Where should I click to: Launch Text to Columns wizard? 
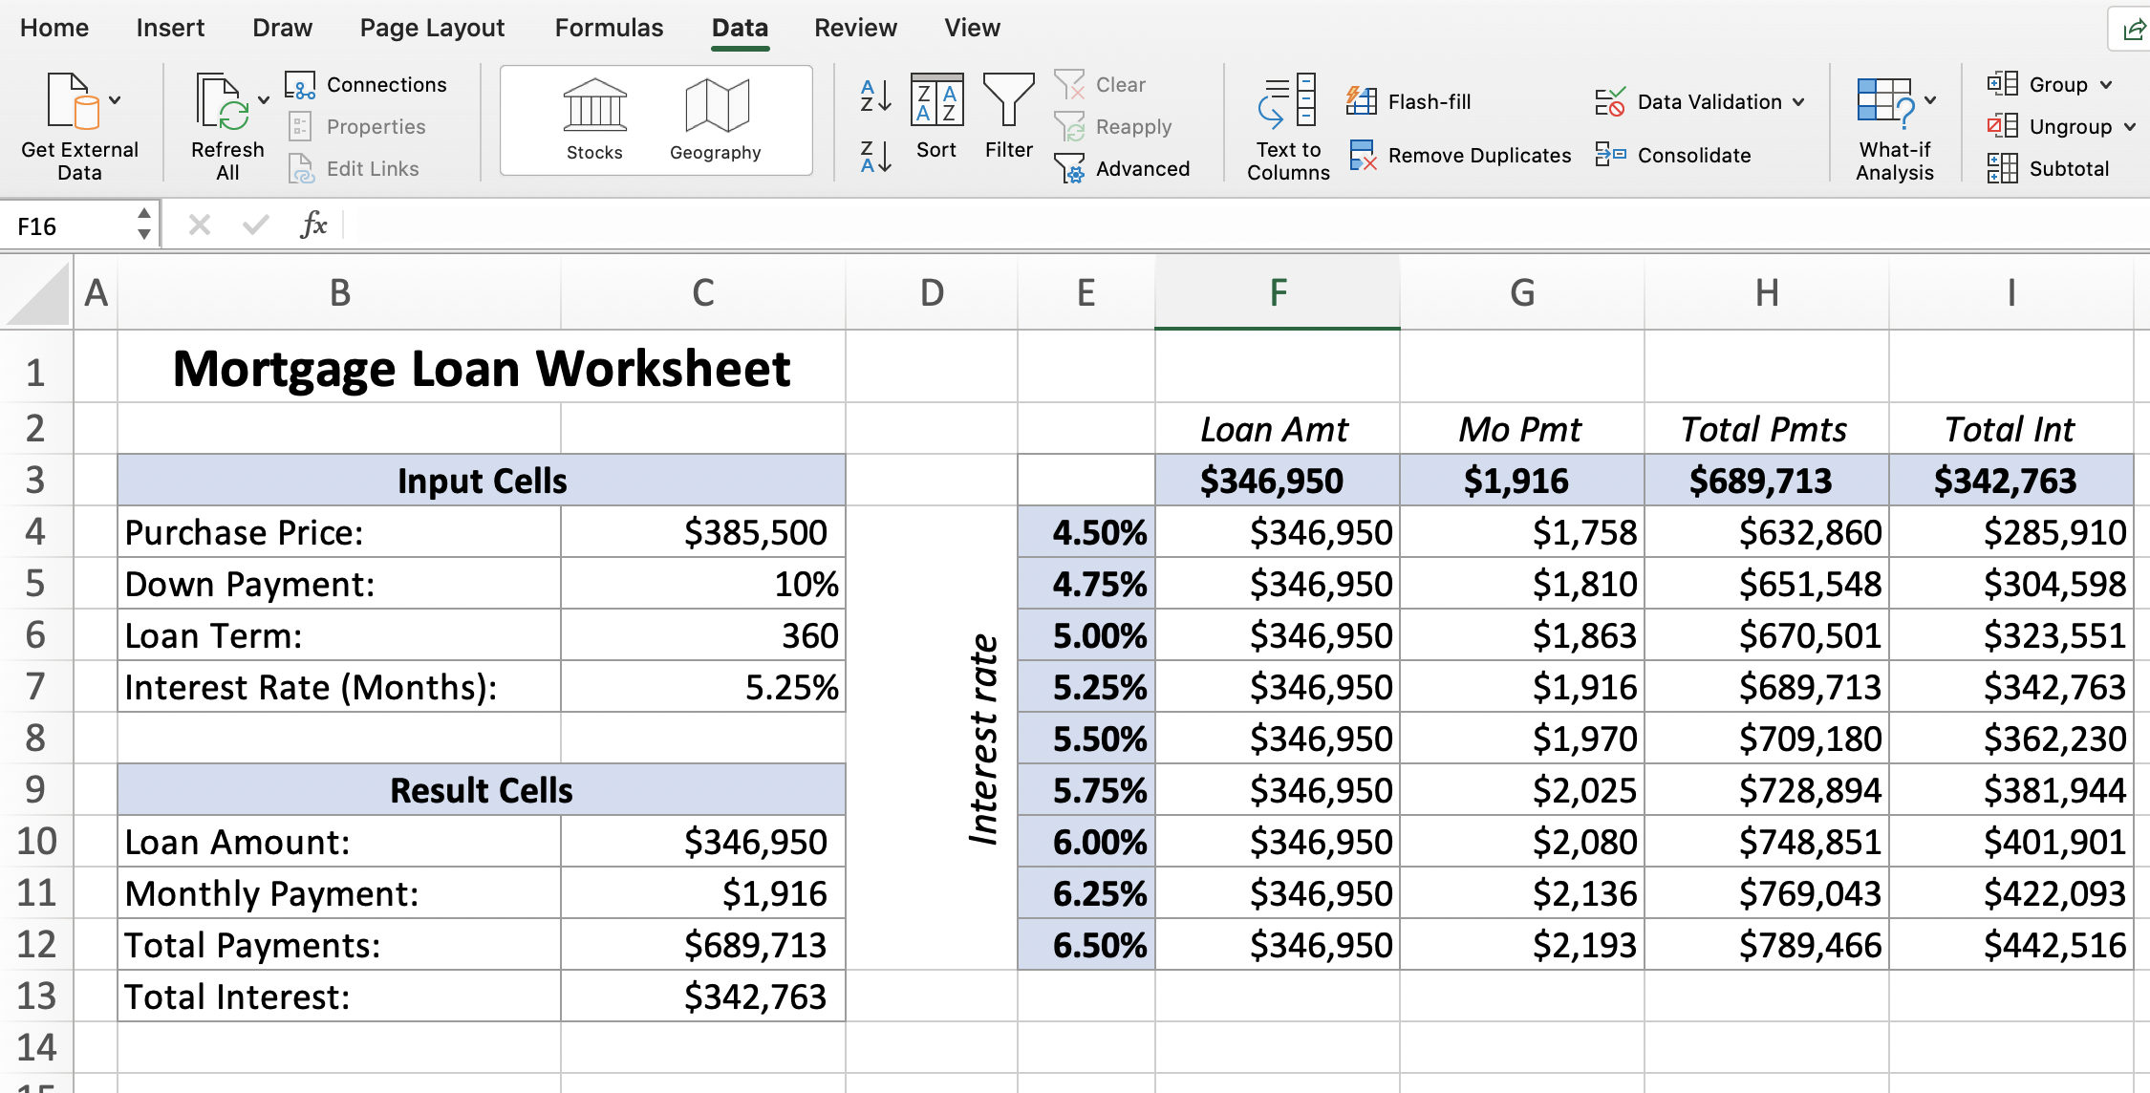(x=1288, y=127)
